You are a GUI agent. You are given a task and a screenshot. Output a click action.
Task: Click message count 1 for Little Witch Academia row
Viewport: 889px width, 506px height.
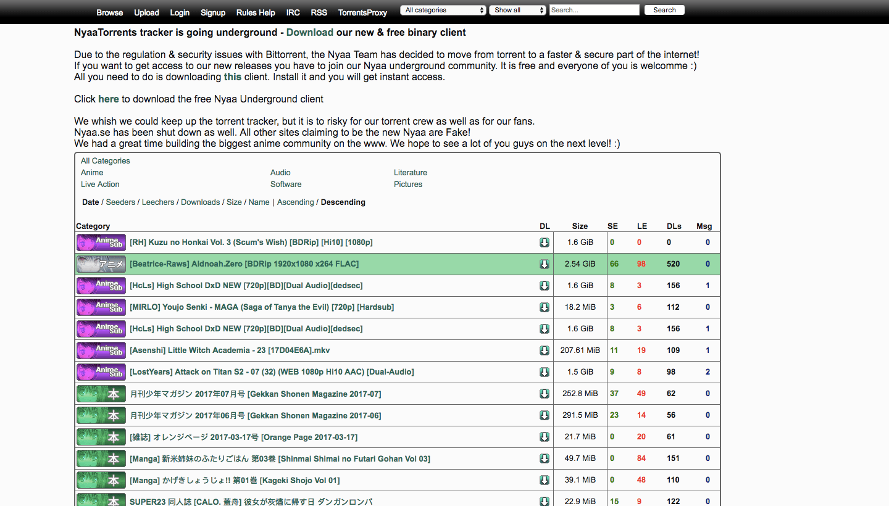pyautogui.click(x=707, y=350)
